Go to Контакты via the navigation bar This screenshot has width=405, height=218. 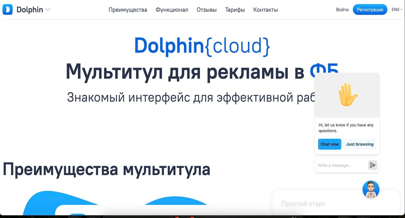(x=265, y=10)
